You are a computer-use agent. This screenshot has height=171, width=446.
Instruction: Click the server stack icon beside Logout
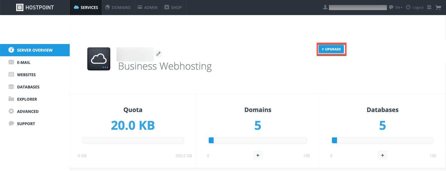click(x=429, y=7)
